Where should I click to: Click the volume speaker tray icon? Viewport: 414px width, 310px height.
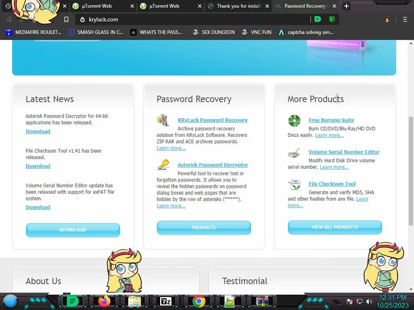369,301
